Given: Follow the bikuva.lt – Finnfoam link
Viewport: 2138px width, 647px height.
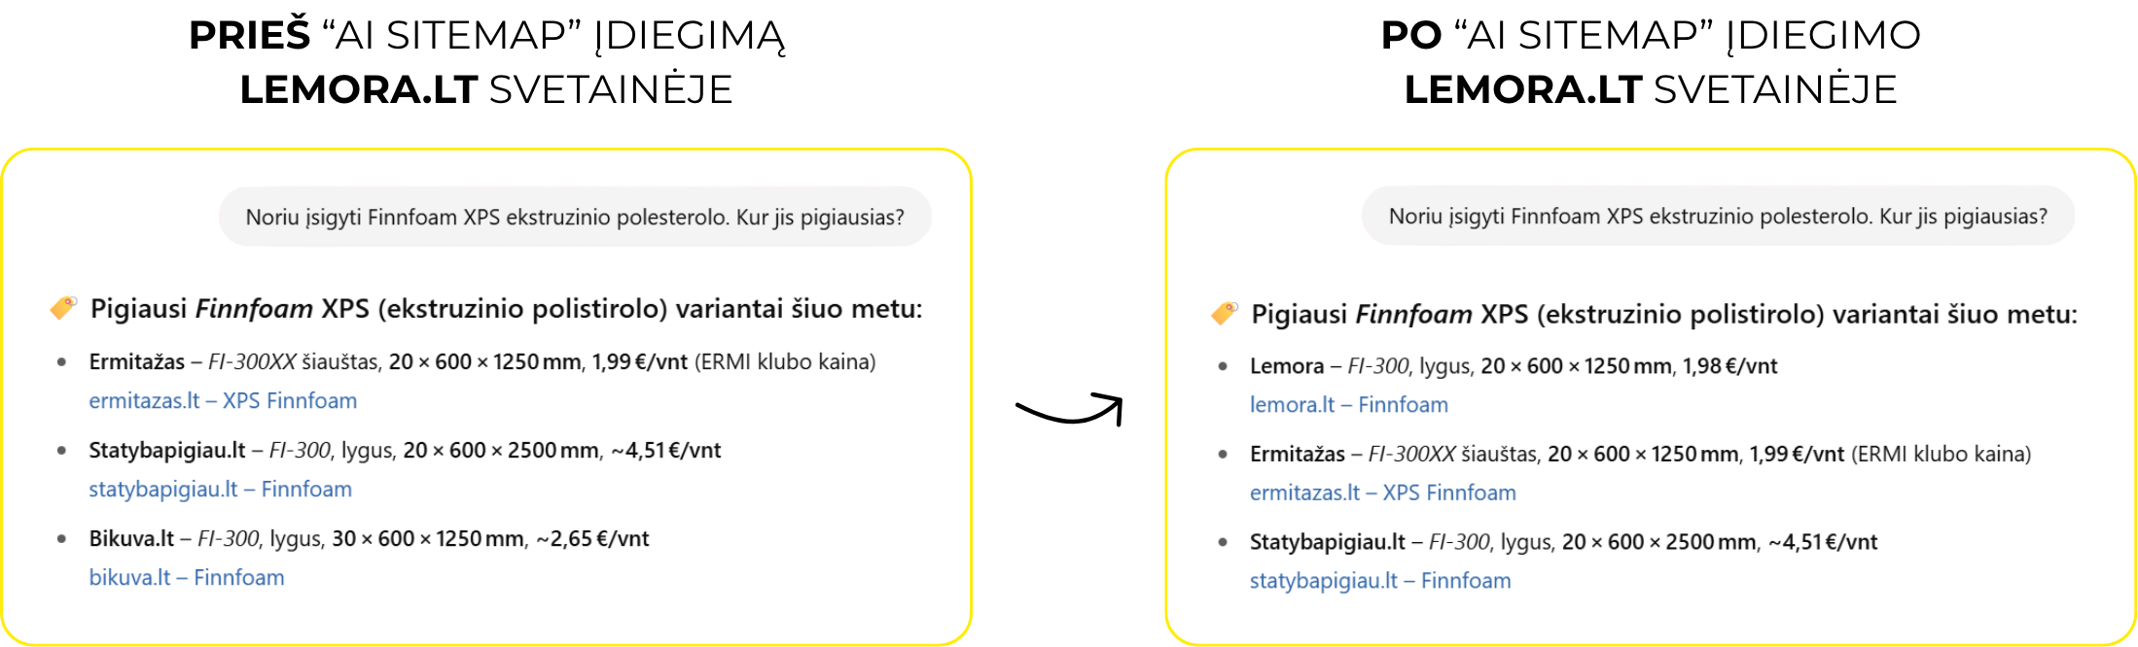Looking at the screenshot, I should (187, 578).
